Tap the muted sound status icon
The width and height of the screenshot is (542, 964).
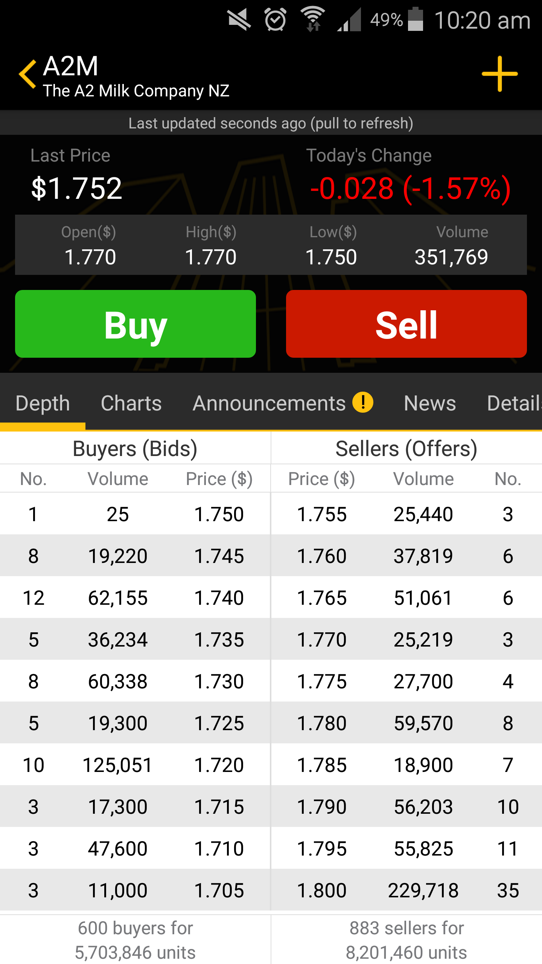(x=239, y=20)
